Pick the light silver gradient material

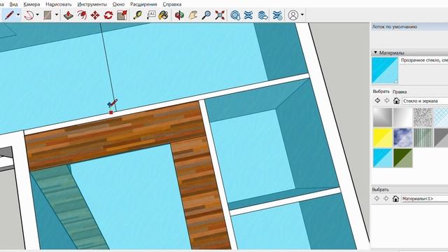point(403,117)
